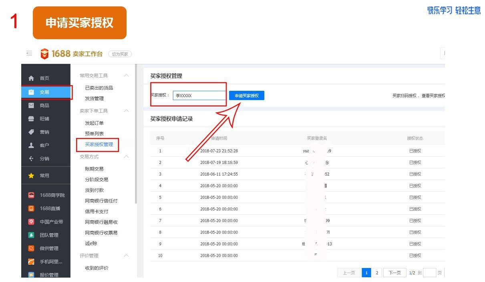The width and height of the screenshot is (485, 282).
Task: Go to page 2 of records
Action: click(x=377, y=273)
